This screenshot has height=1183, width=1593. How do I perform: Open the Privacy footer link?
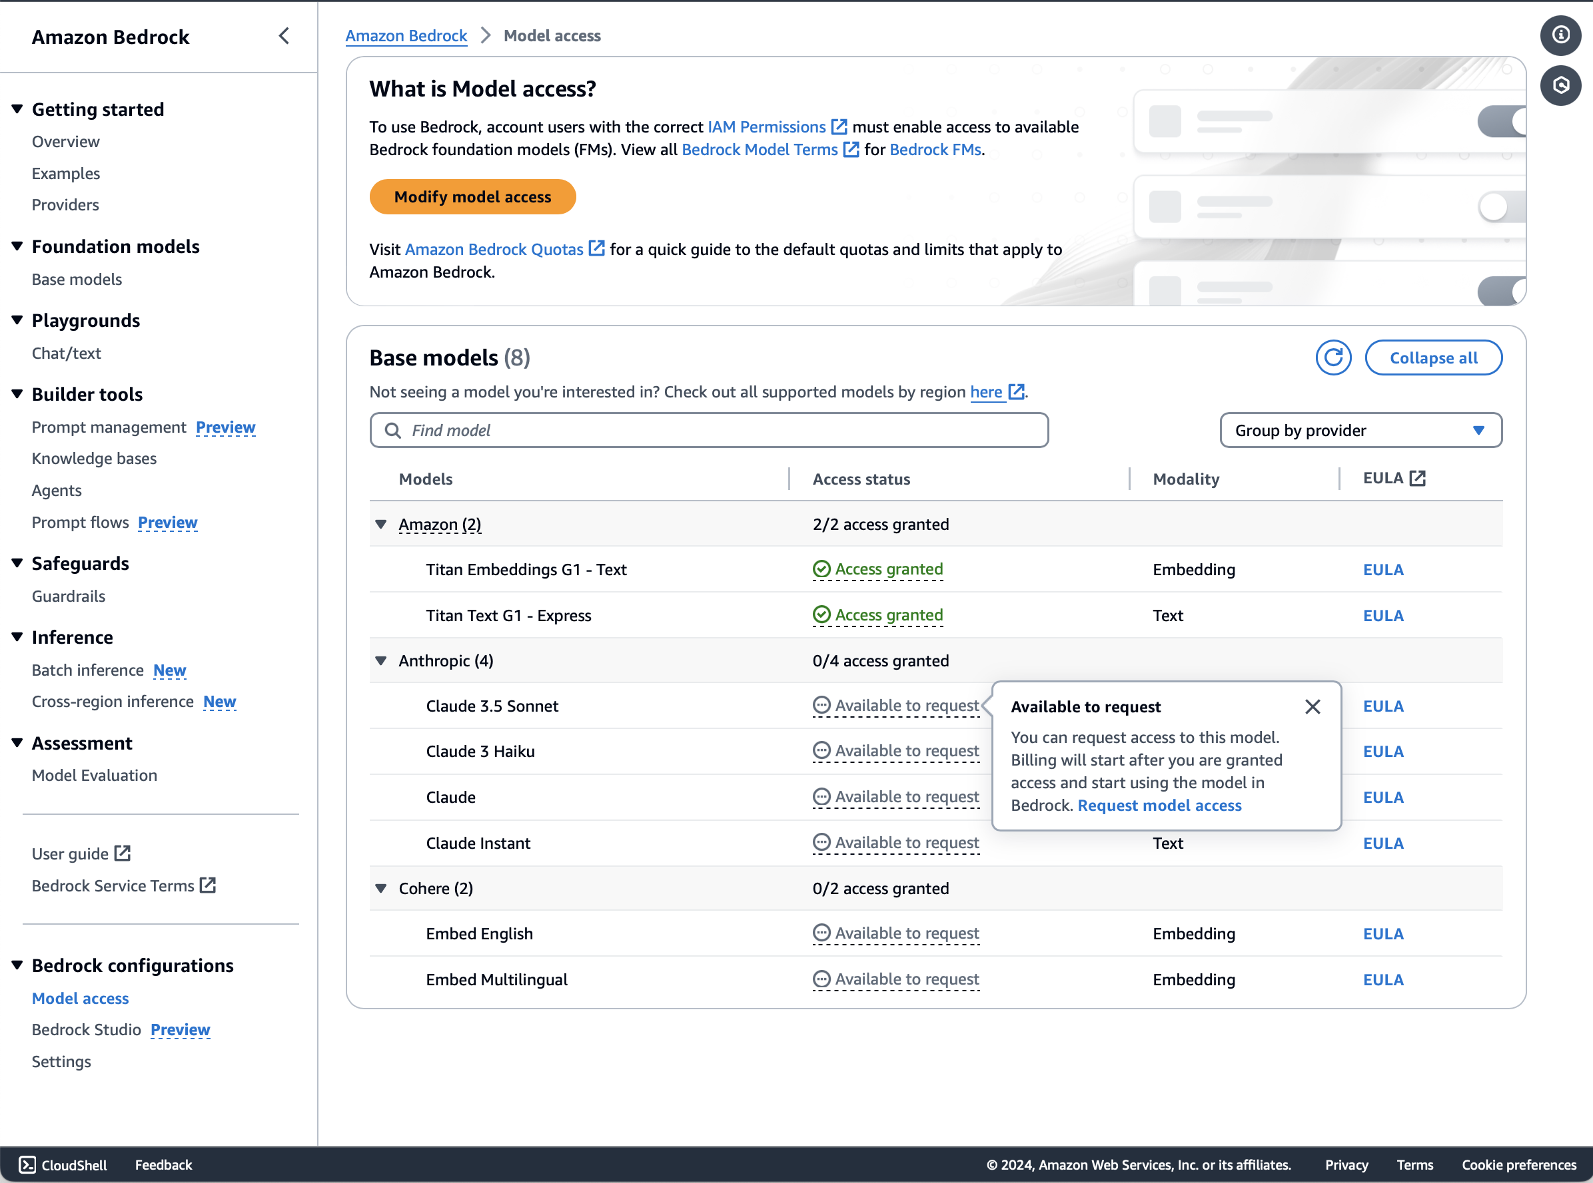(1346, 1165)
